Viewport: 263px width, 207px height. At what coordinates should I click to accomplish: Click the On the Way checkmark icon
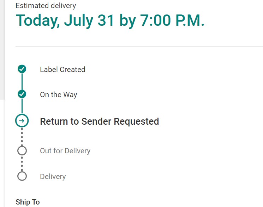click(x=22, y=94)
